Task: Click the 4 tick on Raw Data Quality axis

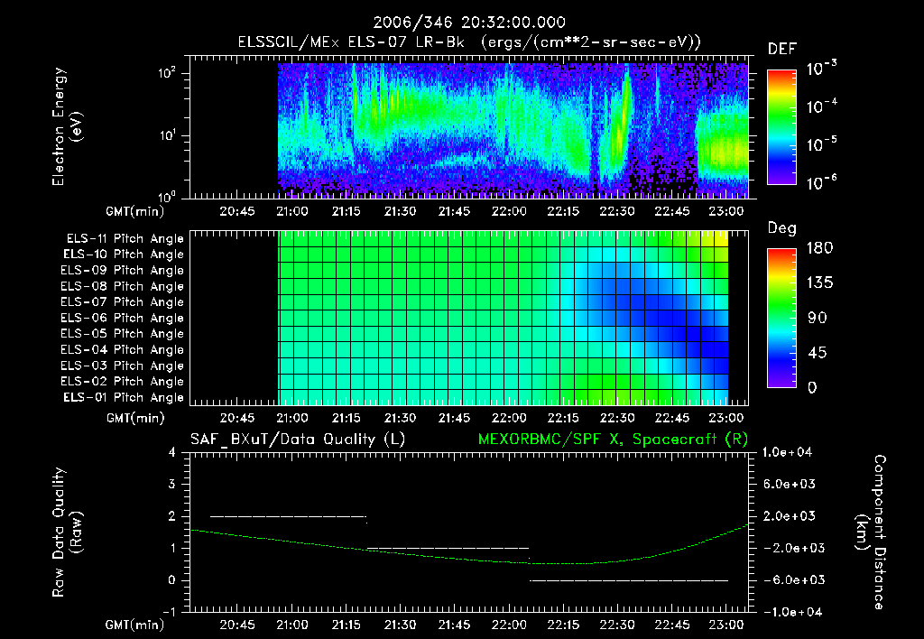Action: click(x=171, y=452)
